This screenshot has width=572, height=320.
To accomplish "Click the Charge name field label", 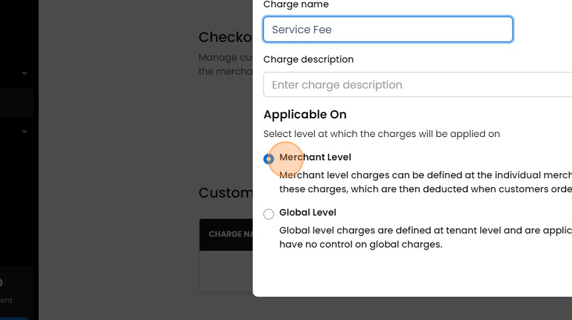I will [296, 5].
